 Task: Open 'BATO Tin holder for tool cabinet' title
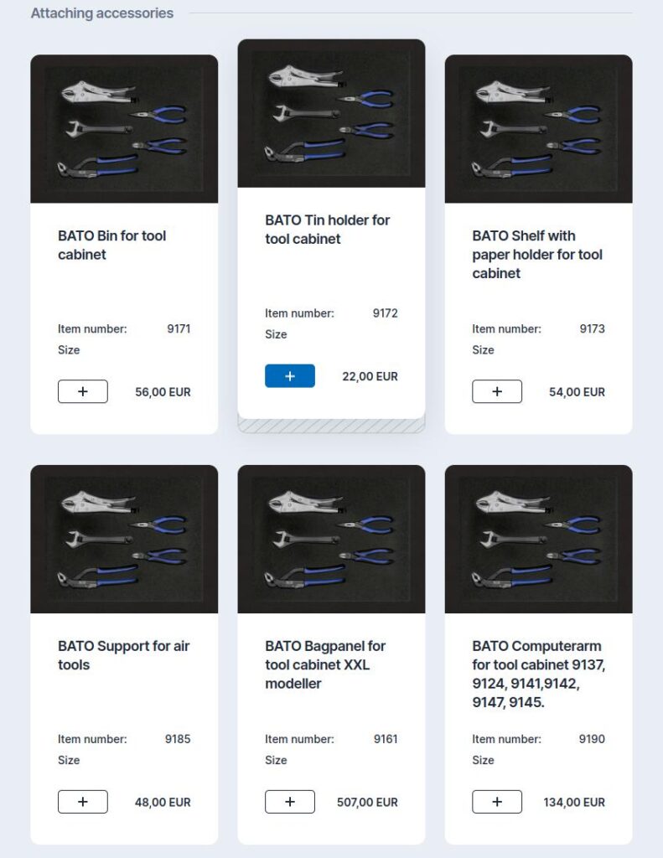(328, 230)
